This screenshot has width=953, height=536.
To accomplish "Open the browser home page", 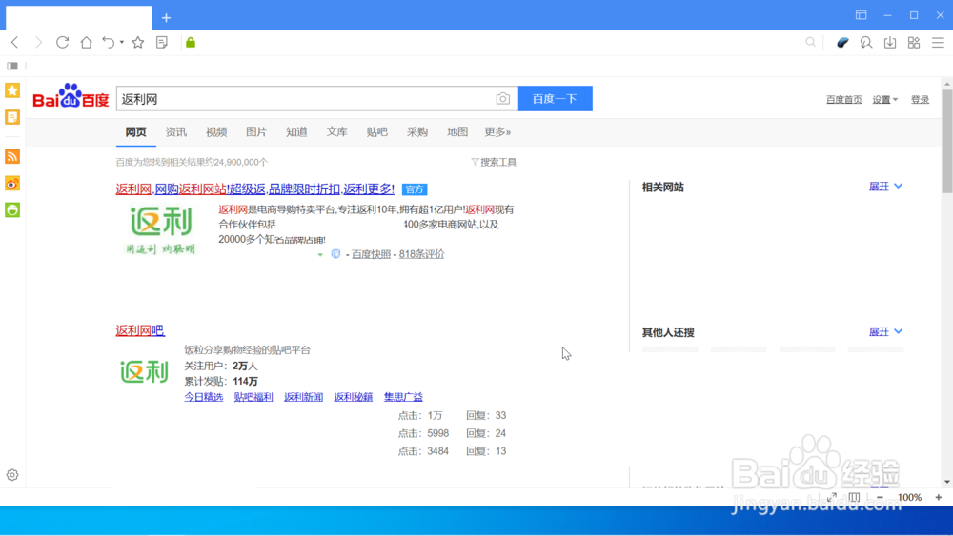I will click(87, 43).
